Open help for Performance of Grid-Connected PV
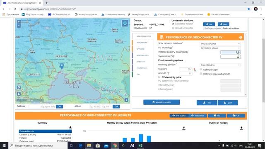 point(241,37)
